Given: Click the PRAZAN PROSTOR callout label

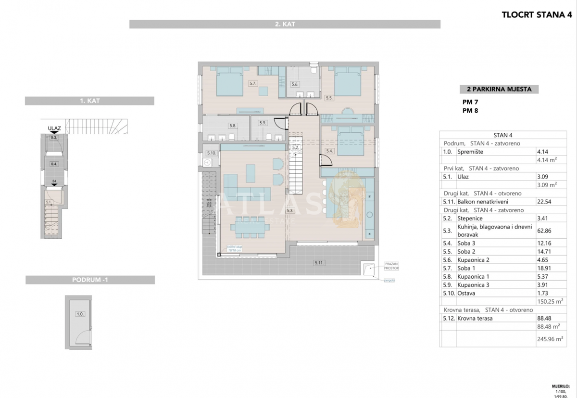Looking at the screenshot, I should click(x=391, y=266).
